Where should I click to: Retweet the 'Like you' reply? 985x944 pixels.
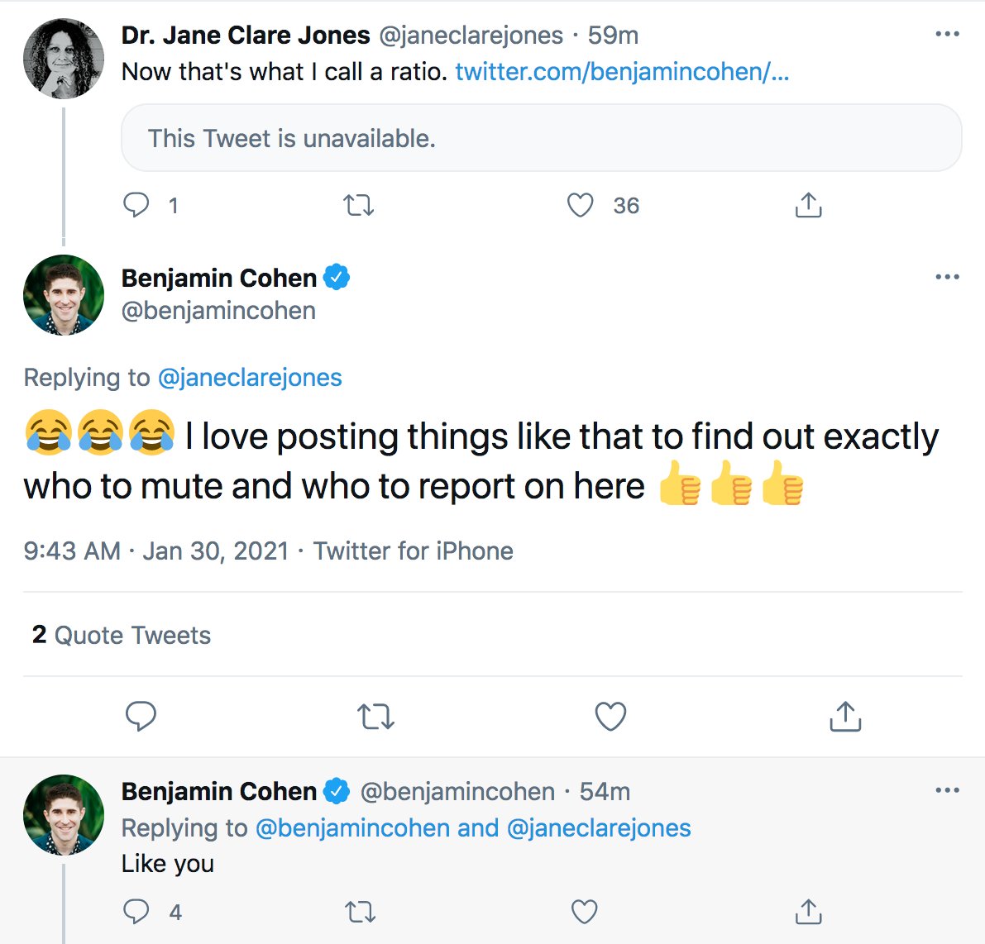pyautogui.click(x=359, y=912)
